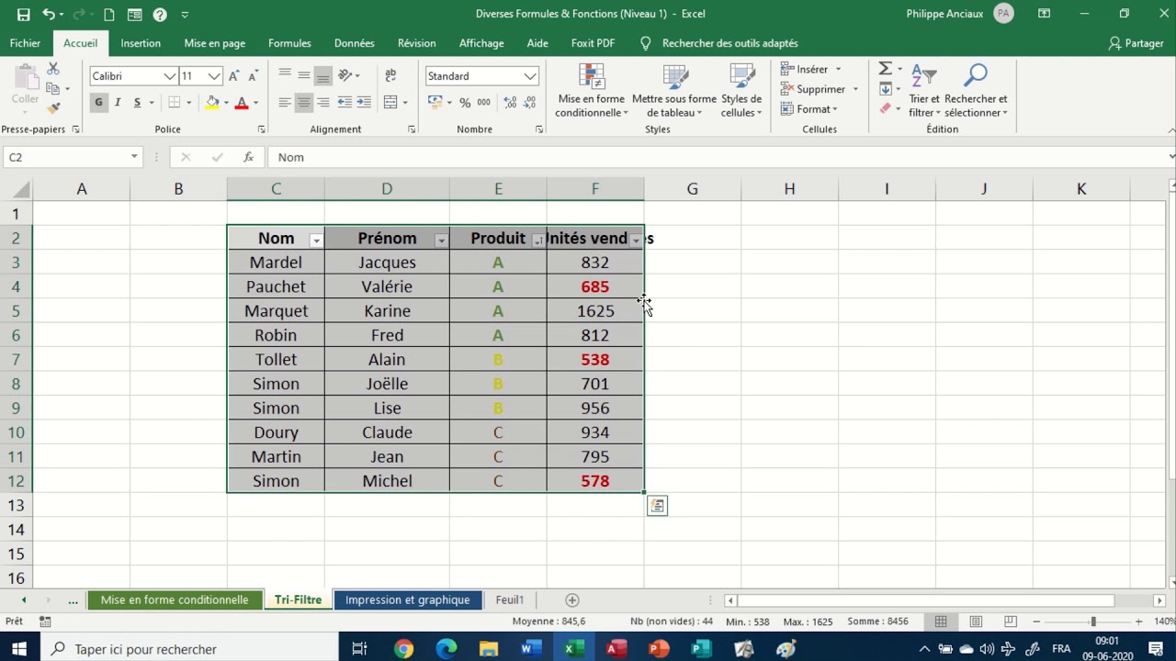Viewport: 1176px width, 661px height.
Task: Open the Nom column filter dropdown
Action: pos(316,241)
